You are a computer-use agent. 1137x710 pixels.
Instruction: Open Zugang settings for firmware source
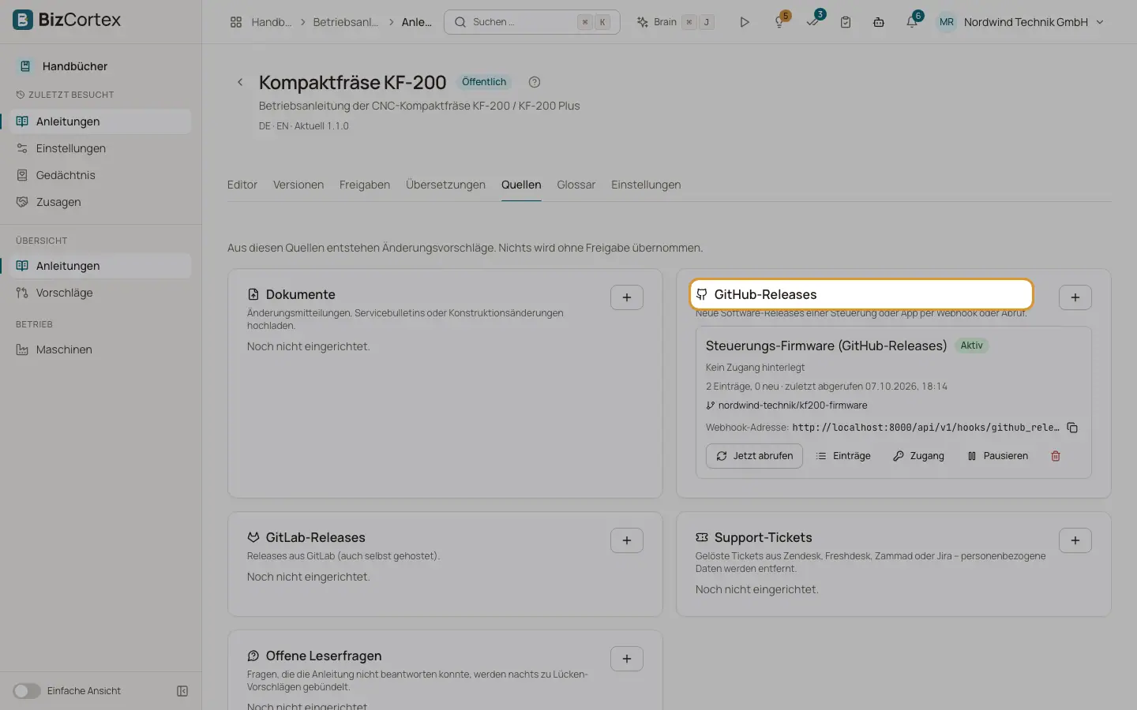click(x=918, y=456)
